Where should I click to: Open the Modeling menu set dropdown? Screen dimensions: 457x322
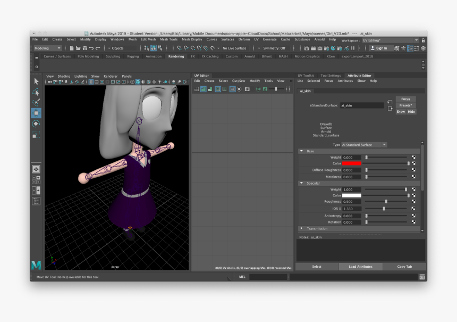47,48
